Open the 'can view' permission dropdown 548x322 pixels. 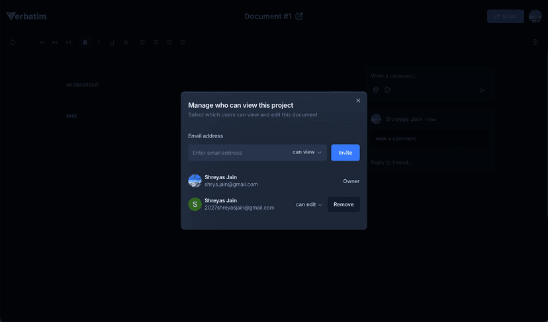[307, 152]
